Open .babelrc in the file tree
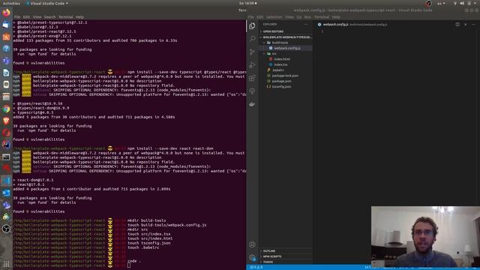Image resolution: width=480 pixels, height=270 pixels. tap(286, 70)
